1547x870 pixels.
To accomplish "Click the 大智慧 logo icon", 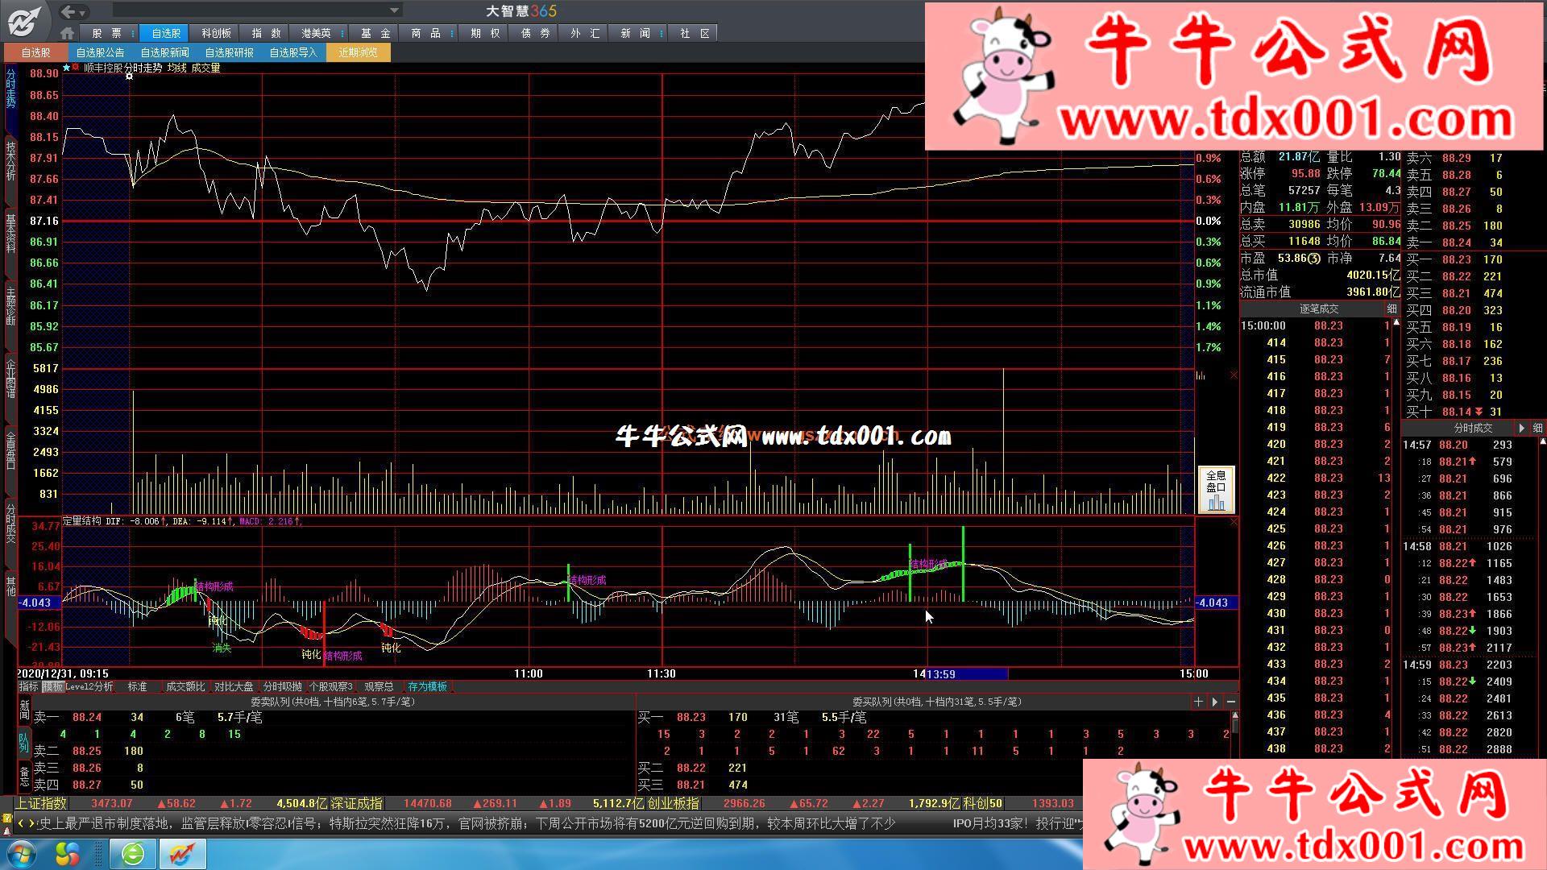I will pos(24,21).
